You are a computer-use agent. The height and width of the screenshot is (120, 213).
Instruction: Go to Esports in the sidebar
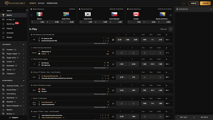pos(13,28)
